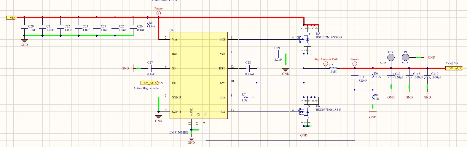The width and height of the screenshot is (467, 147).
Task: Click the 1.3k value of R7
Action: click(244, 100)
